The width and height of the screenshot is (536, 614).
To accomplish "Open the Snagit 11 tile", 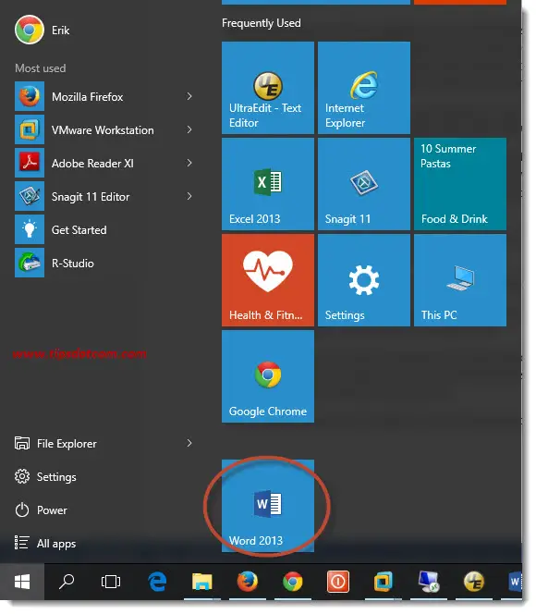I will (x=364, y=184).
